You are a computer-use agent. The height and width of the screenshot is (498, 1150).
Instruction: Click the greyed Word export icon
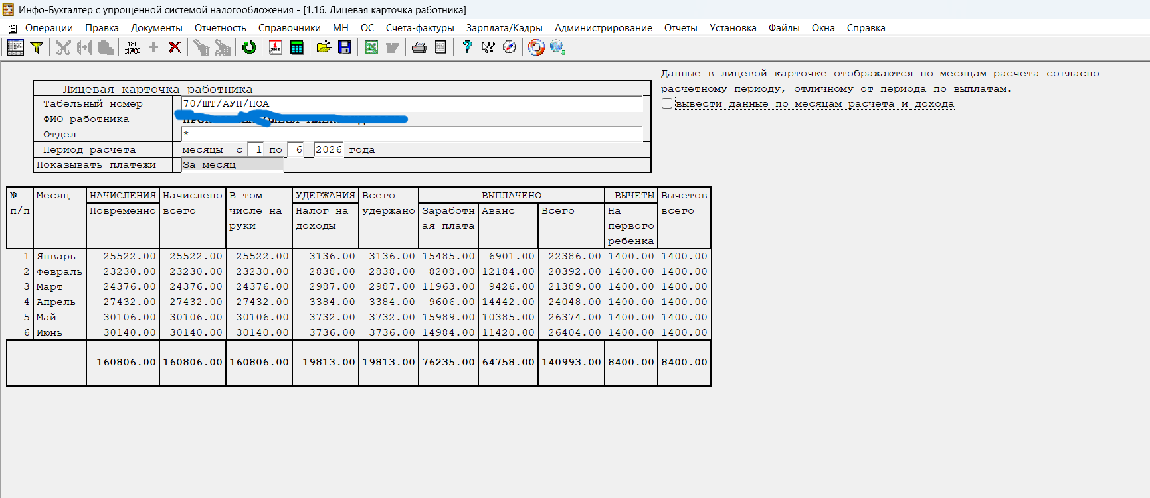(393, 47)
